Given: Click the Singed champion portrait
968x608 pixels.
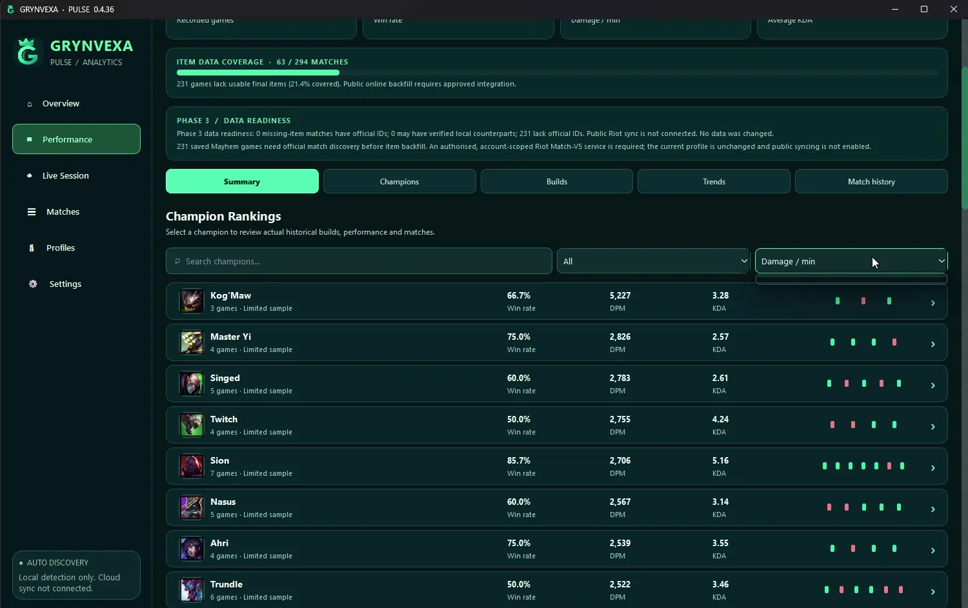Looking at the screenshot, I should pyautogui.click(x=191, y=384).
